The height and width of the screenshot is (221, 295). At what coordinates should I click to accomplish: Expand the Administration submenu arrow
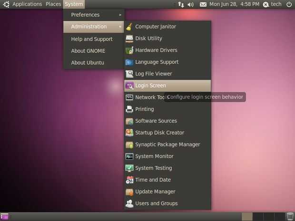click(x=120, y=27)
